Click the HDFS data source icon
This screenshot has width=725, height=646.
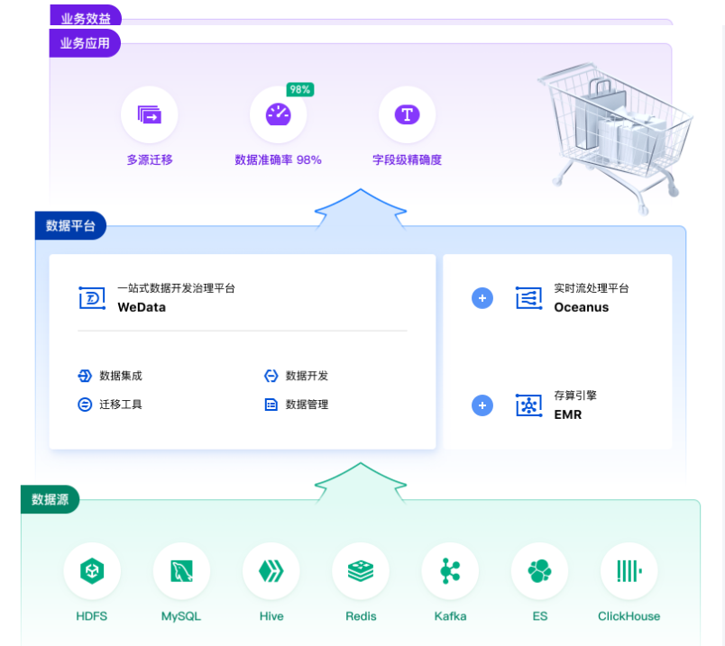click(x=92, y=571)
